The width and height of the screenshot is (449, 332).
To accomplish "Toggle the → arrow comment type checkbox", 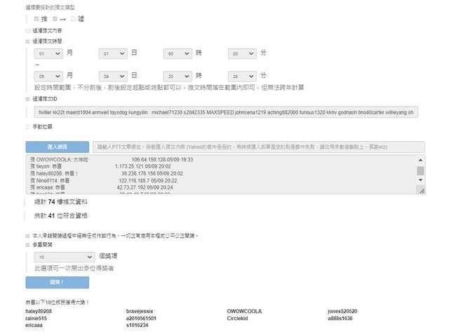I will 55,19.
